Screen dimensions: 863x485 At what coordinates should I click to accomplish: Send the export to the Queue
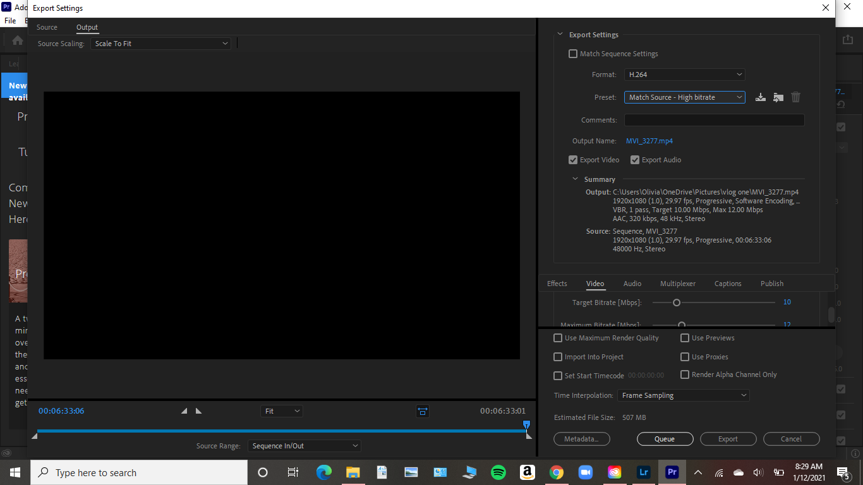coord(665,438)
